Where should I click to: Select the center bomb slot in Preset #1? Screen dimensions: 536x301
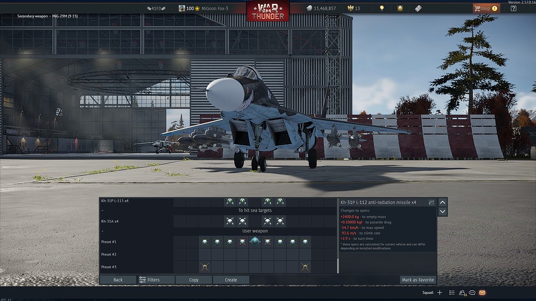click(x=255, y=242)
